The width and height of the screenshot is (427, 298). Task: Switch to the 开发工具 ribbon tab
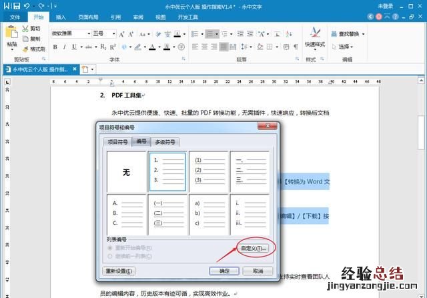pyautogui.click(x=188, y=17)
